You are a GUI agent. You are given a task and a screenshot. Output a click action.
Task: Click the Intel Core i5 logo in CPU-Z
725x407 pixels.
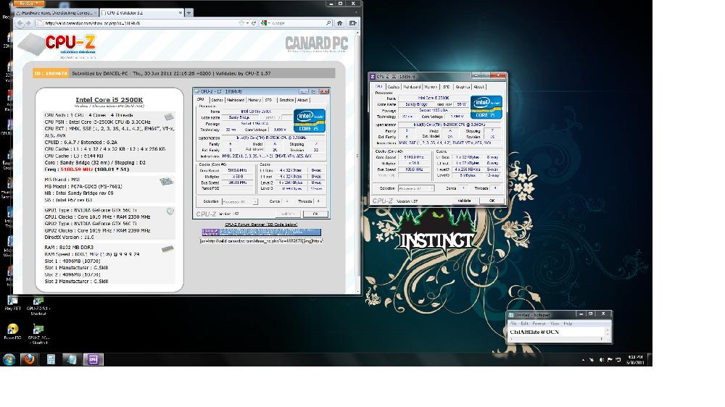click(486, 106)
